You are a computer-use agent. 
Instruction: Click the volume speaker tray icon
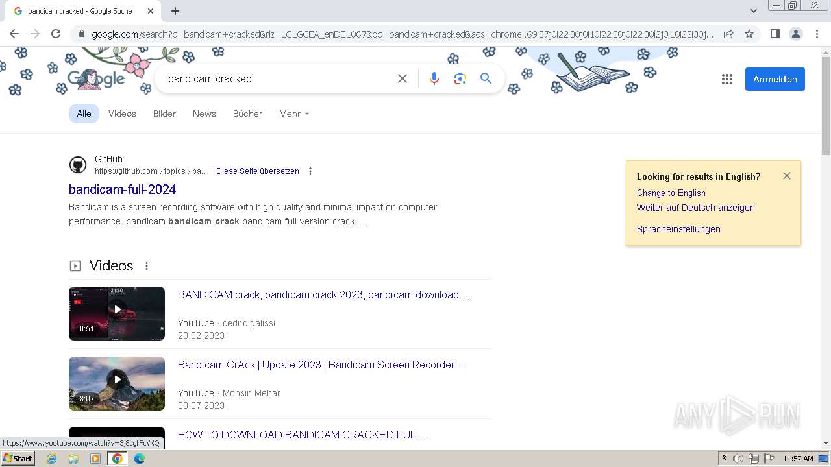pyautogui.click(x=738, y=459)
